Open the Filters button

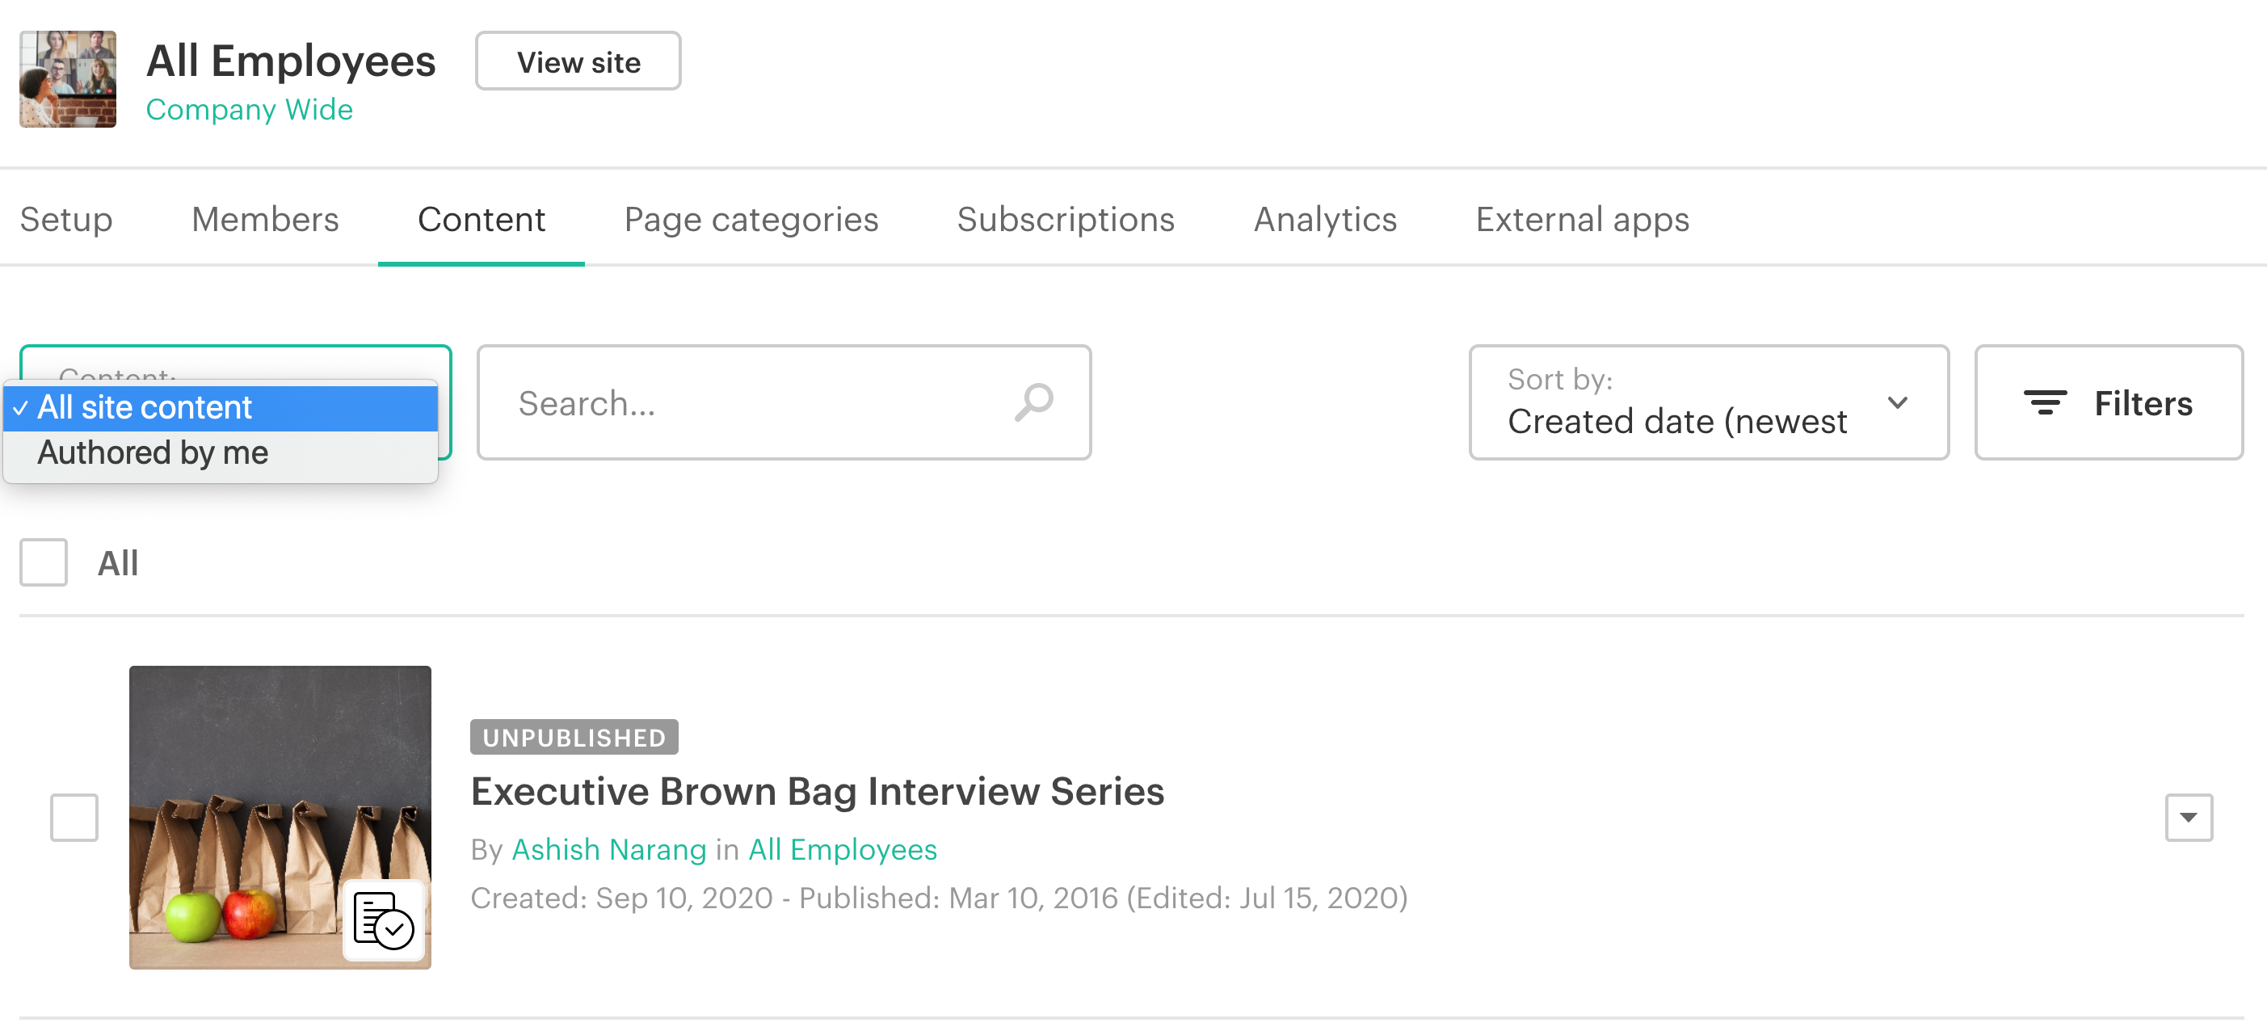[2108, 402]
